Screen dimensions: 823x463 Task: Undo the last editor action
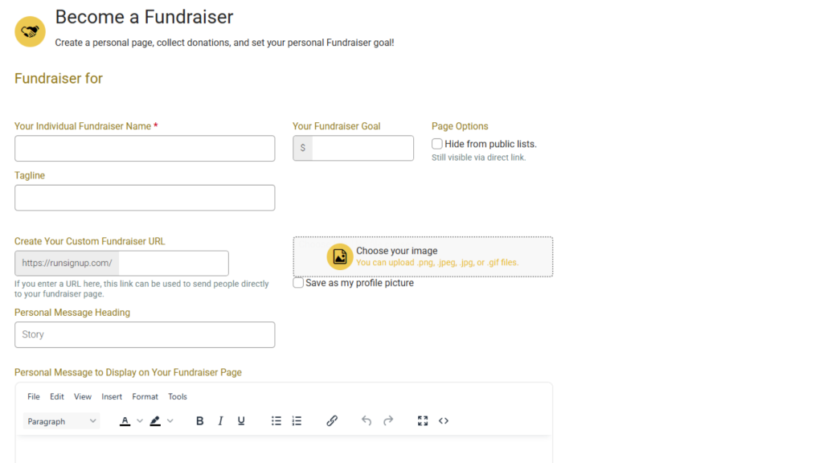point(366,421)
